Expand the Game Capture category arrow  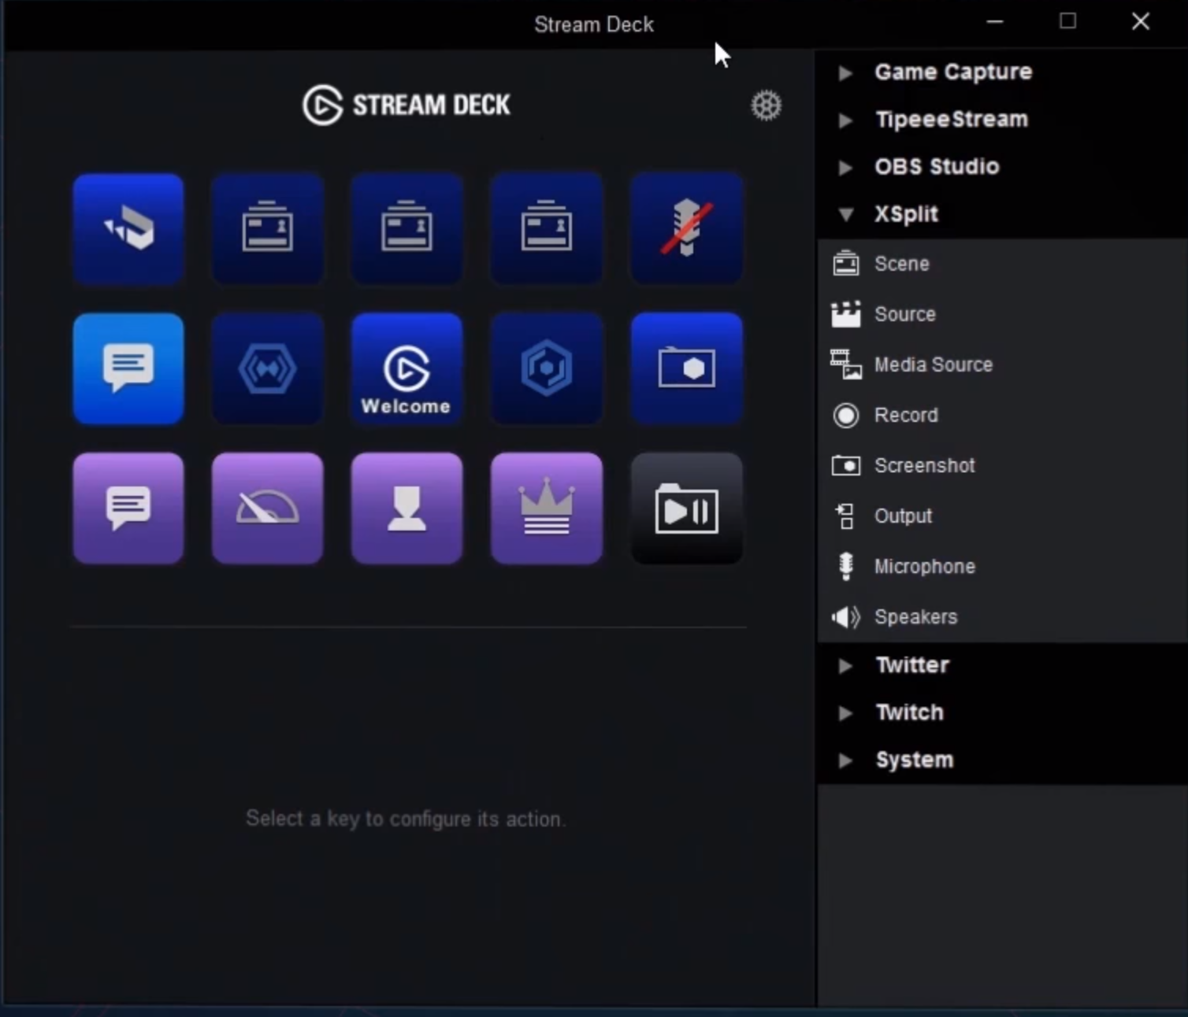click(x=845, y=73)
